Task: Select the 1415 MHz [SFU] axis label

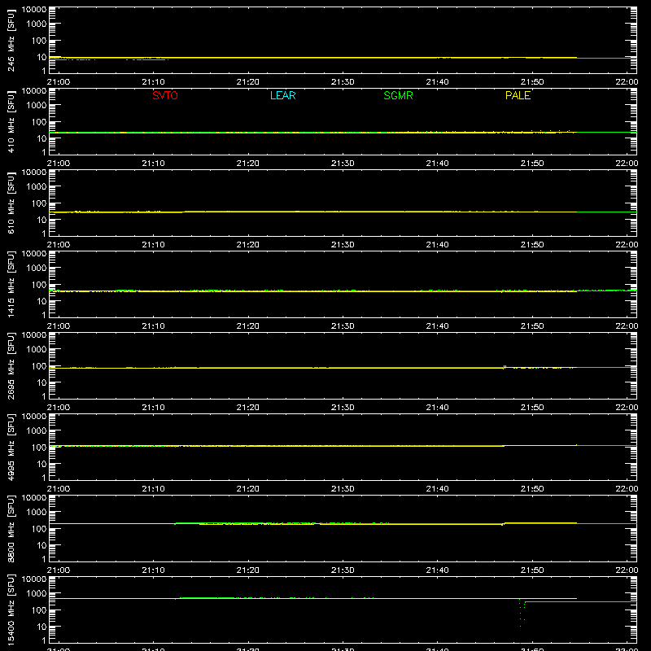Action: [11, 284]
